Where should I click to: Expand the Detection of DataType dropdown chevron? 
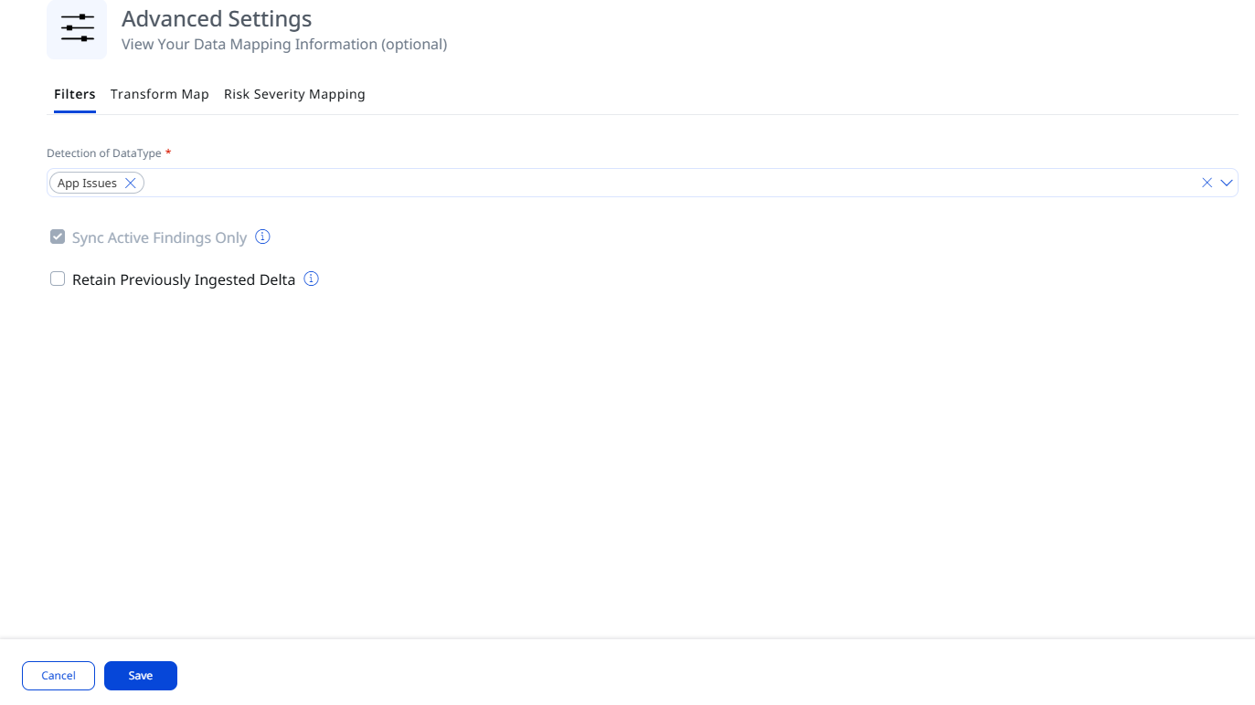pyautogui.click(x=1227, y=183)
